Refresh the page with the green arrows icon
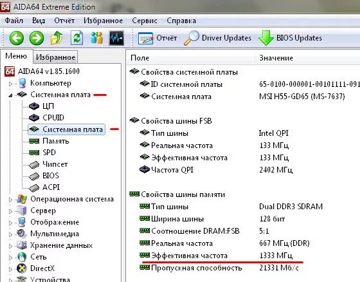Screen dimensions: 360x282 coord(76,37)
